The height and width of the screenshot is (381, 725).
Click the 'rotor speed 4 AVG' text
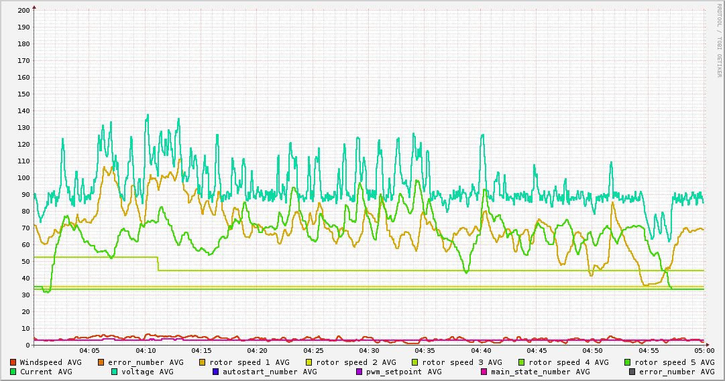point(569,362)
